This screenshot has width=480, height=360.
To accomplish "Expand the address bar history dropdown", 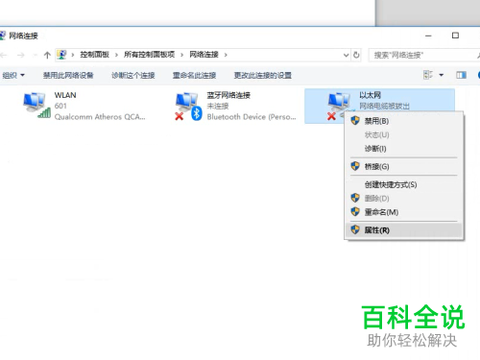I will point(346,55).
